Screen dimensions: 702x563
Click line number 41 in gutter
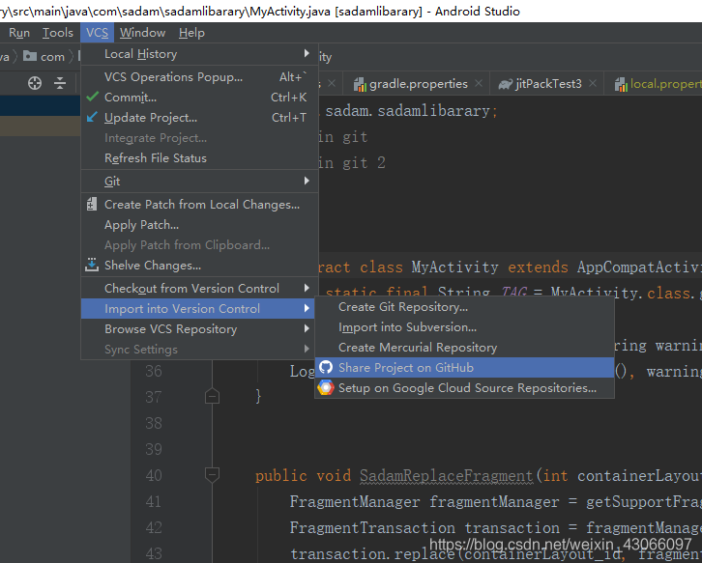coord(153,501)
